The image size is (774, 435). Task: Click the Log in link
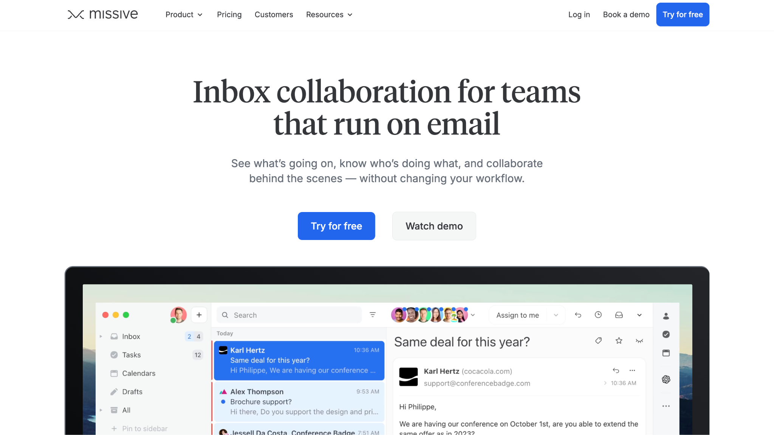pyautogui.click(x=579, y=14)
